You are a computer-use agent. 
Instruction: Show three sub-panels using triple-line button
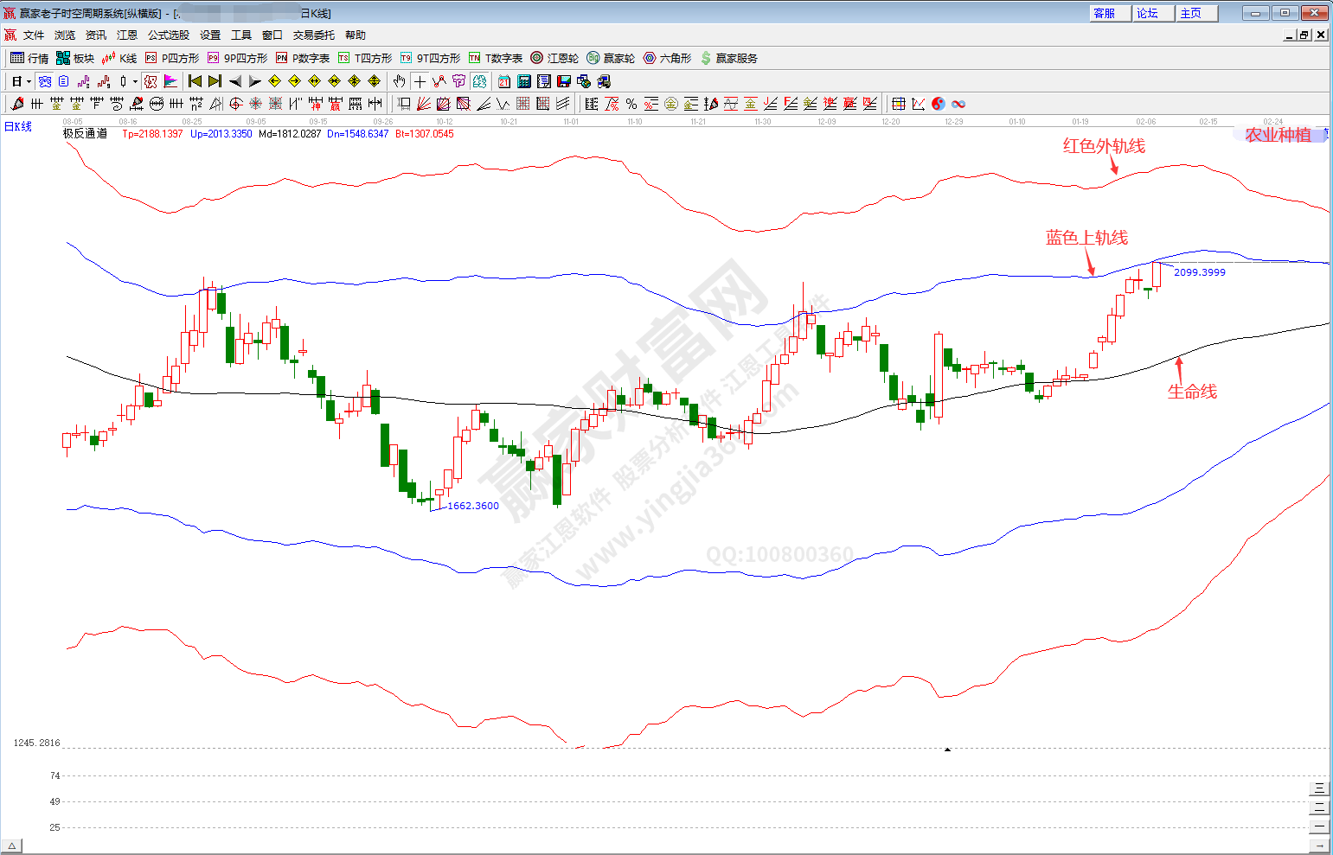click(1318, 788)
